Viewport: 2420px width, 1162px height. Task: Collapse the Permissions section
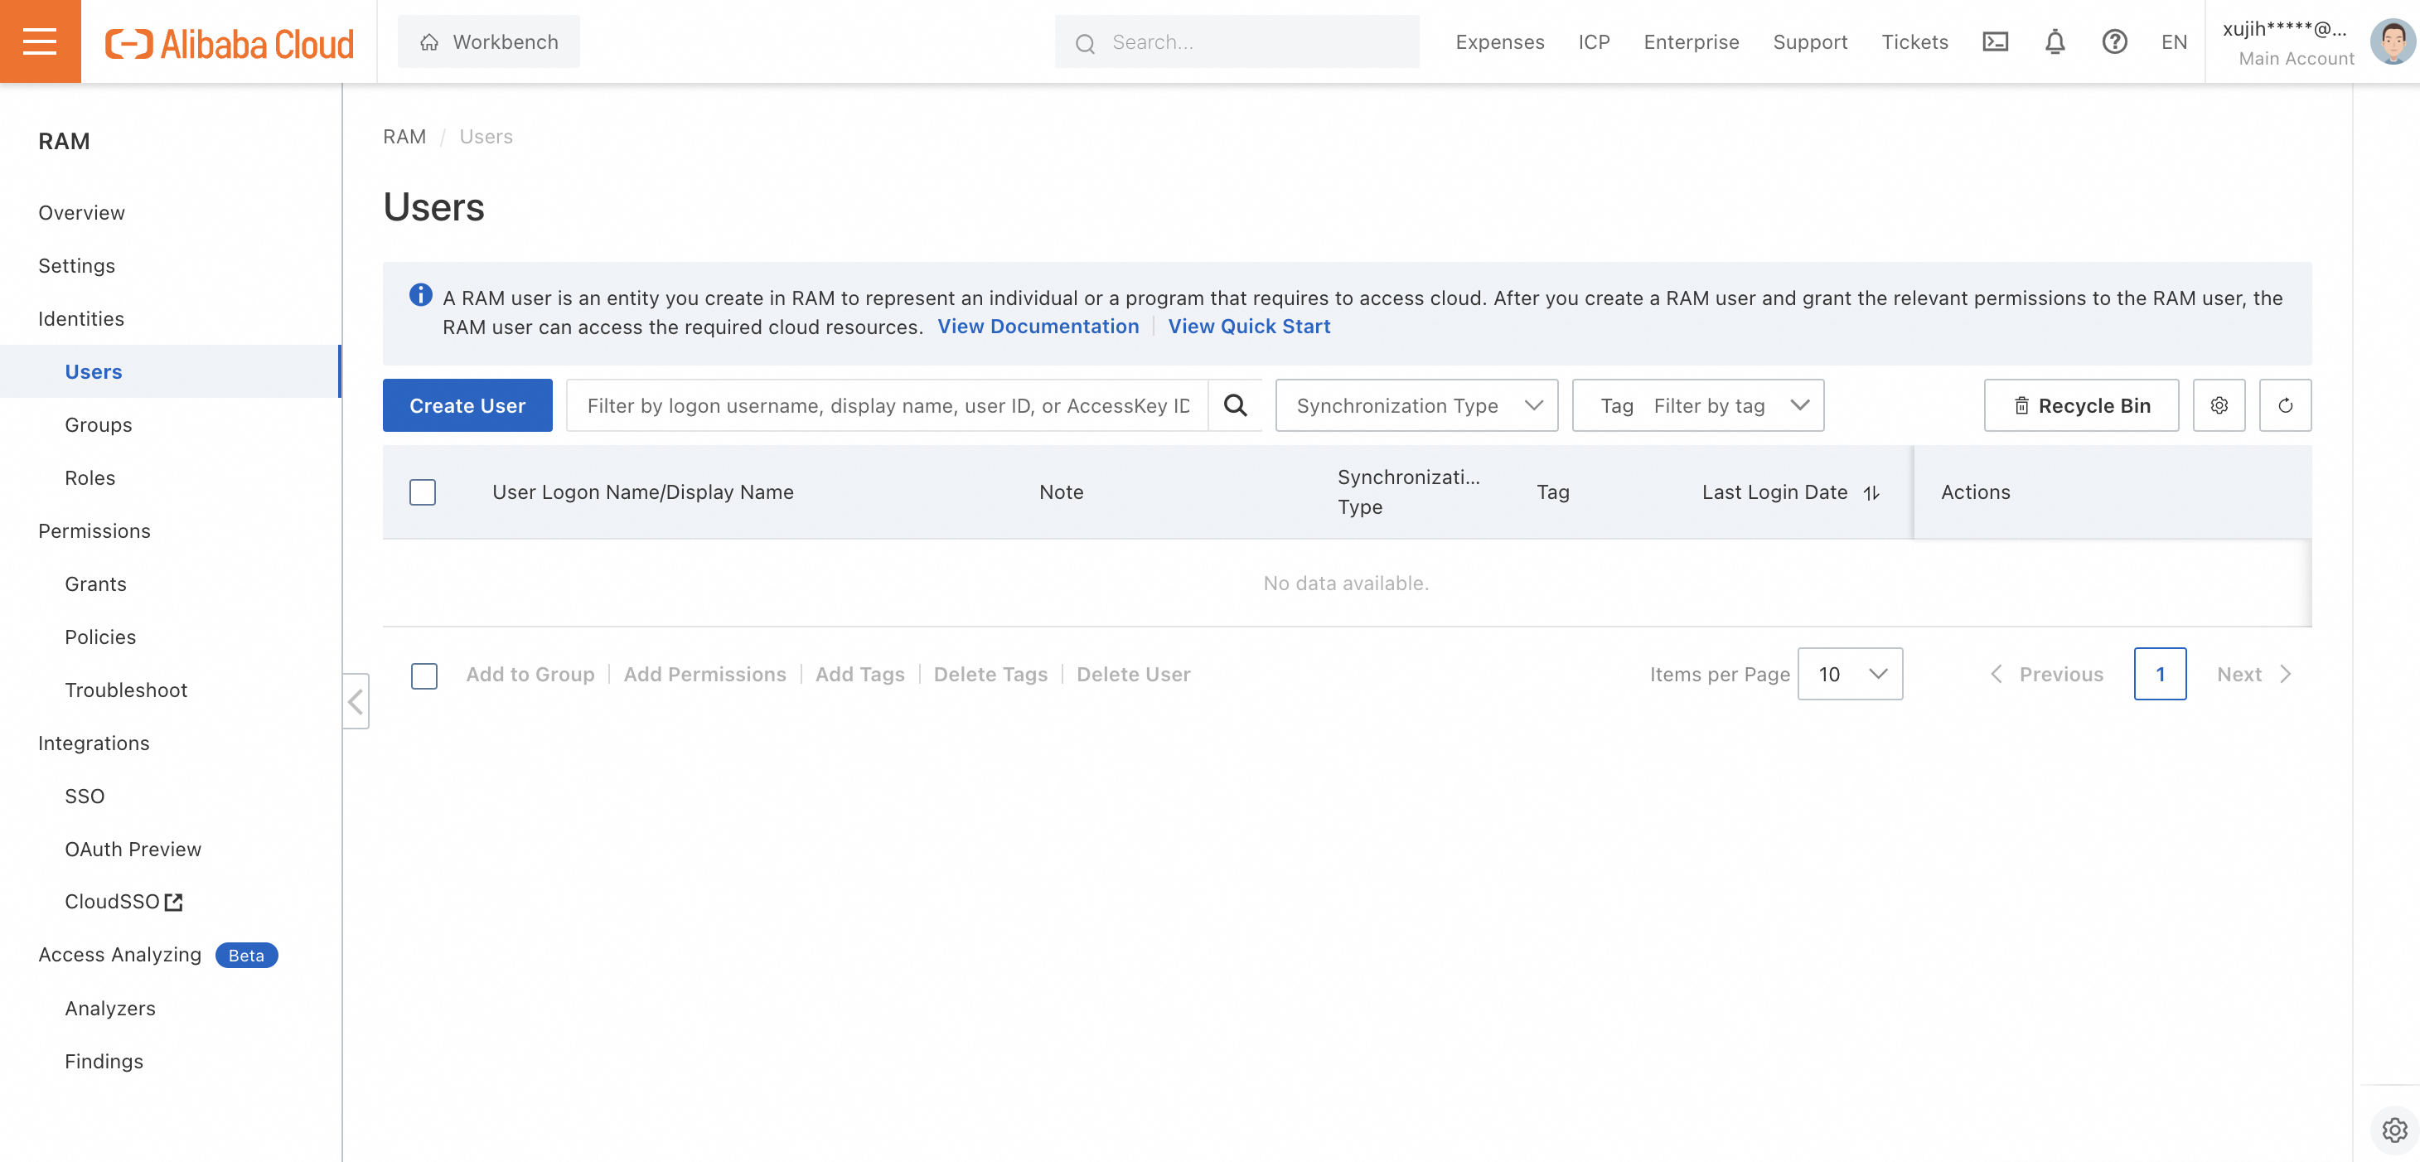(x=94, y=530)
